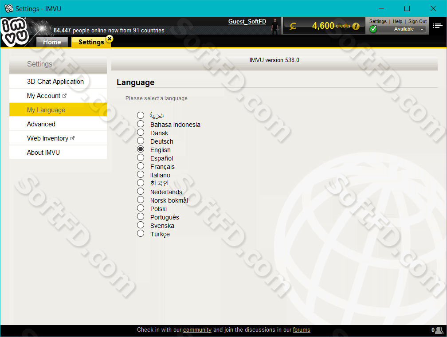Viewport: 447px width, 337px height.
Task: Minimize the IMVU Settings window
Action: [381, 8]
